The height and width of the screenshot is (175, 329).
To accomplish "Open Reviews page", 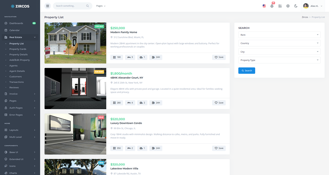I will (x=14, y=88).
